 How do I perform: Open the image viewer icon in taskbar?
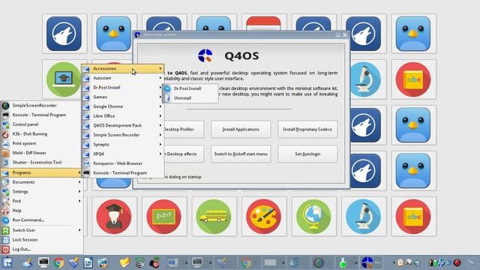point(103,262)
